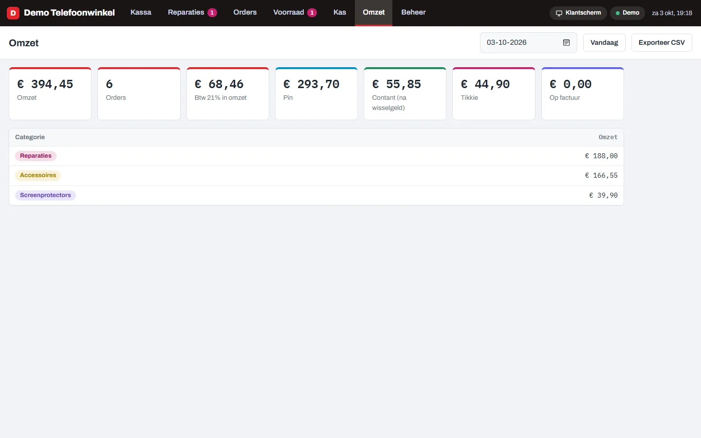Image resolution: width=701 pixels, height=438 pixels.
Task: Click the € 394,45 Omzet card
Action: pos(50,93)
